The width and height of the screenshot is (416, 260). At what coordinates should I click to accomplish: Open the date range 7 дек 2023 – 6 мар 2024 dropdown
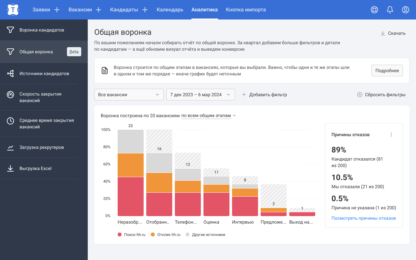pos(201,95)
